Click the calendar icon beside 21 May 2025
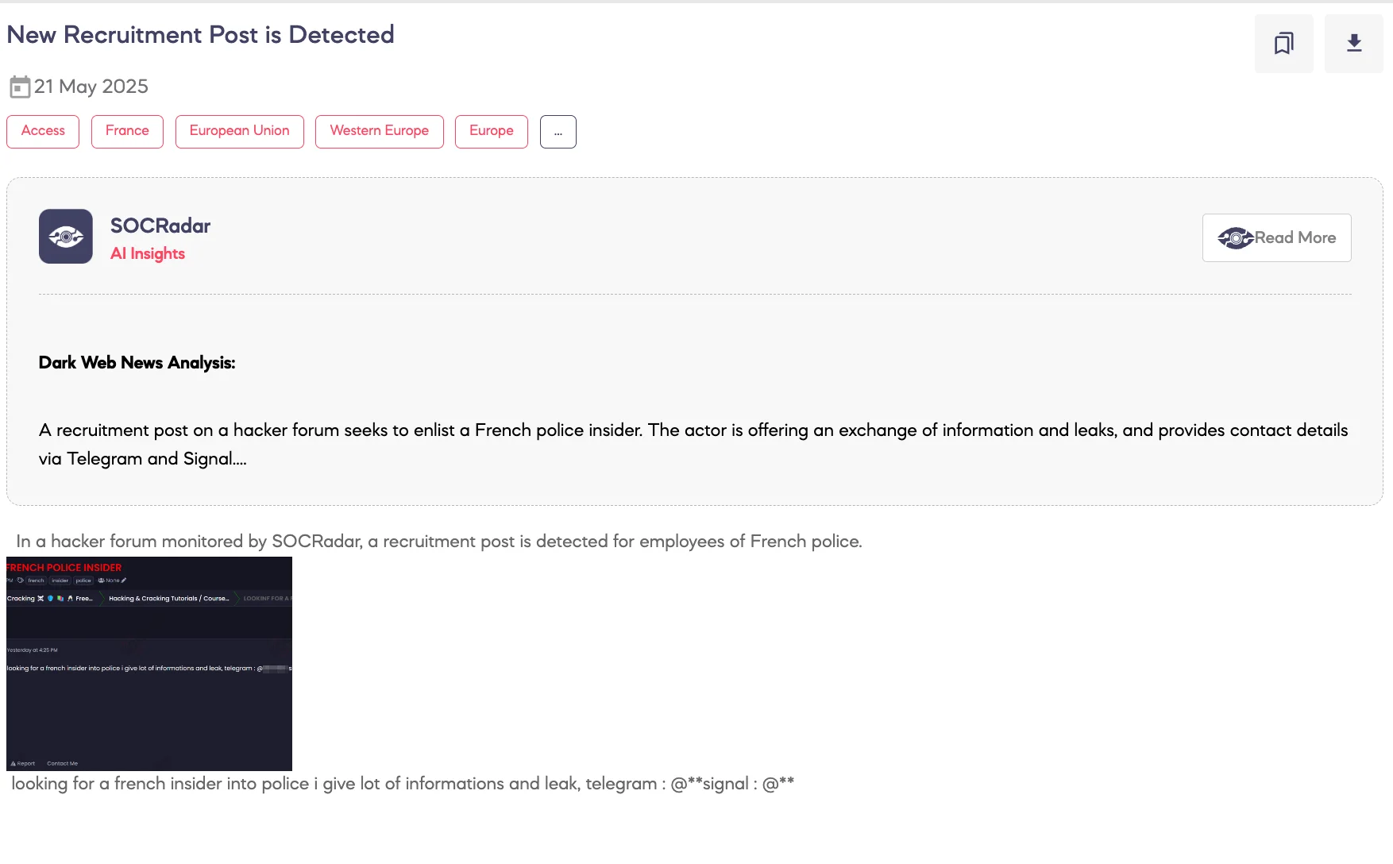 pyautogui.click(x=20, y=87)
